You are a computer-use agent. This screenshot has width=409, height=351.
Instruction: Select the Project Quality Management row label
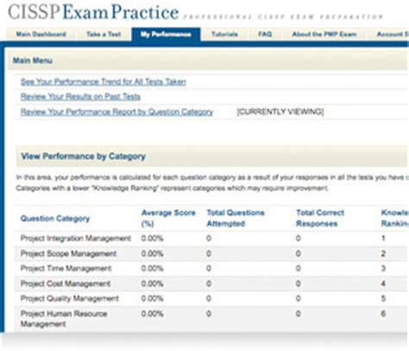tap(69, 298)
